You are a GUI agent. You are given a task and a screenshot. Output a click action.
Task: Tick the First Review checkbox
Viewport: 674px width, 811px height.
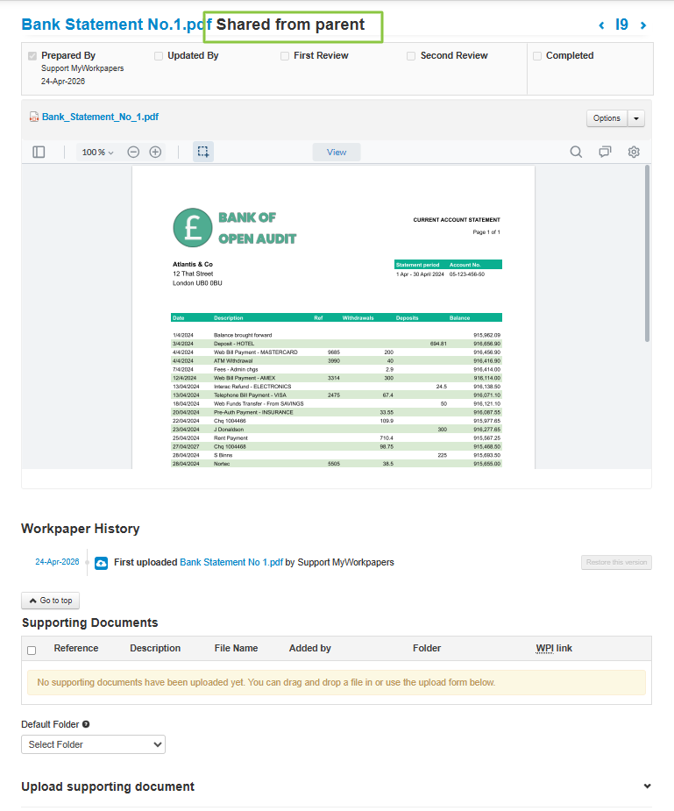tap(285, 56)
